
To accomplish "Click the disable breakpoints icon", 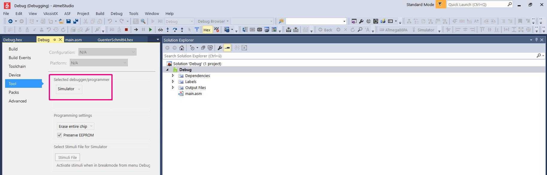I will coord(216,30).
